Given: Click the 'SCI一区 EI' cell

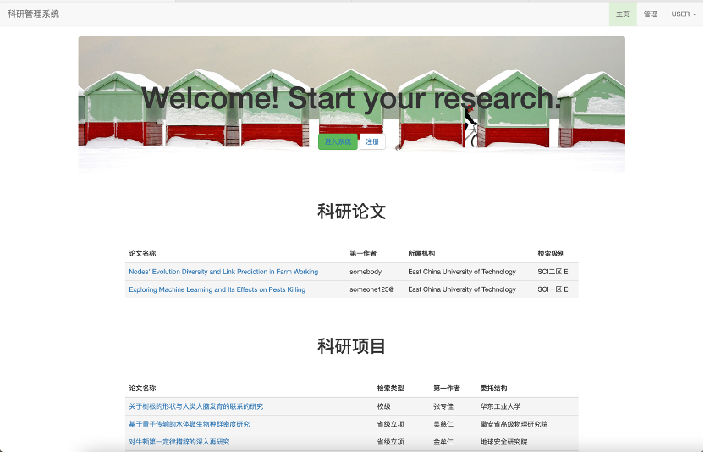Looking at the screenshot, I should point(553,289).
